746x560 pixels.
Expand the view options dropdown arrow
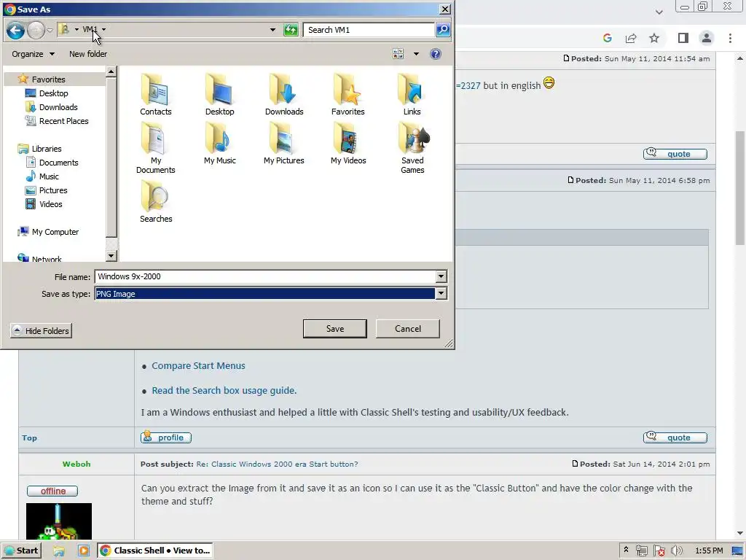coord(416,54)
